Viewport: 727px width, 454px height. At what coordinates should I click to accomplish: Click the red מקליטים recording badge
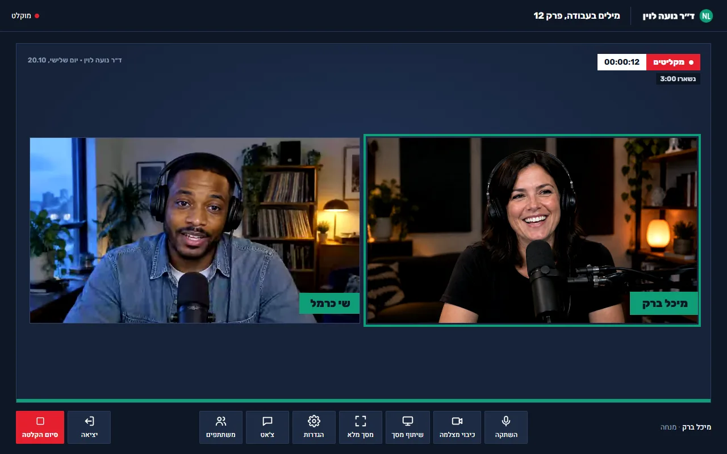[673, 62]
